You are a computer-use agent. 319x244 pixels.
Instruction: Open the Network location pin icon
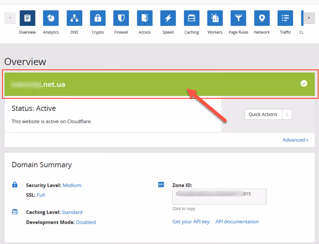click(x=262, y=18)
